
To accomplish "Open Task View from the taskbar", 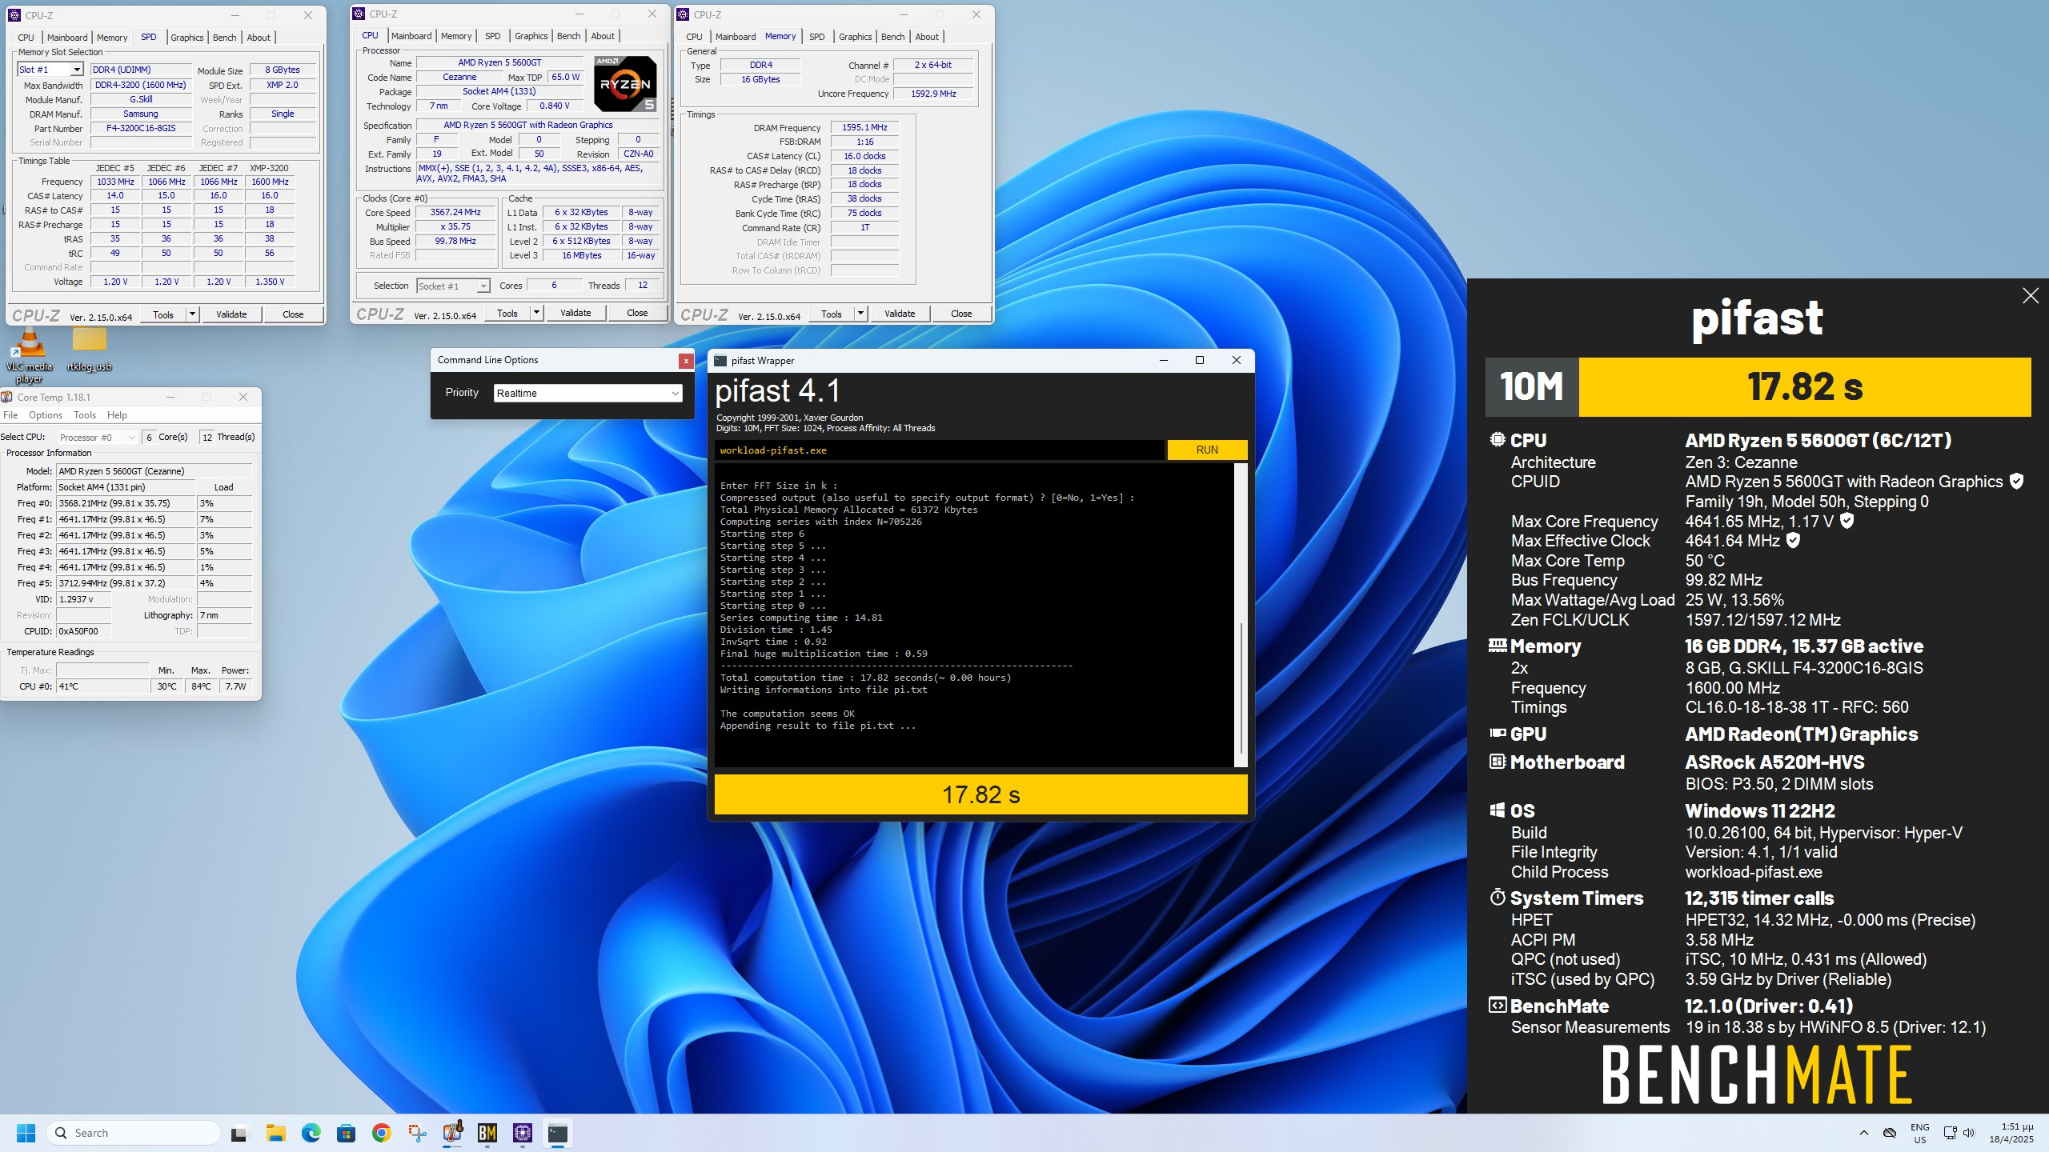I will (239, 1133).
